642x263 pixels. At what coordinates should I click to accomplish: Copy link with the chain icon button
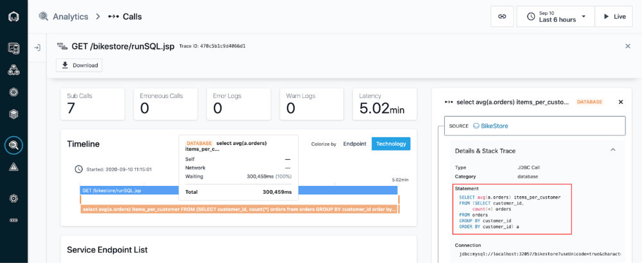[502, 17]
